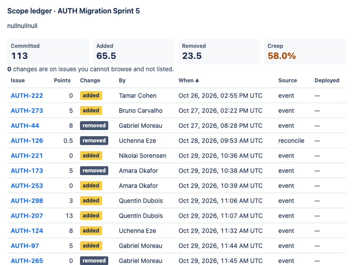Open issue AUTH-265
This screenshot has height=265, width=353.
[x=27, y=261]
